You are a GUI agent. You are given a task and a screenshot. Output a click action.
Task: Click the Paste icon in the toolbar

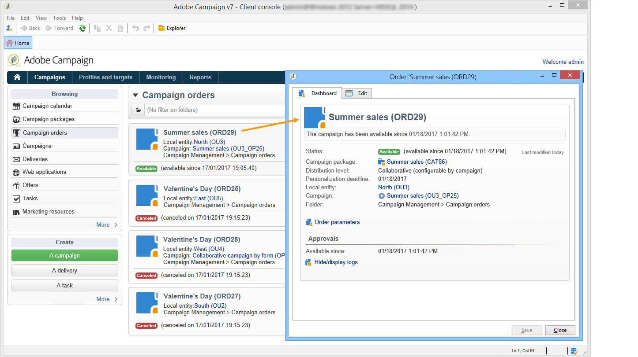[120, 28]
